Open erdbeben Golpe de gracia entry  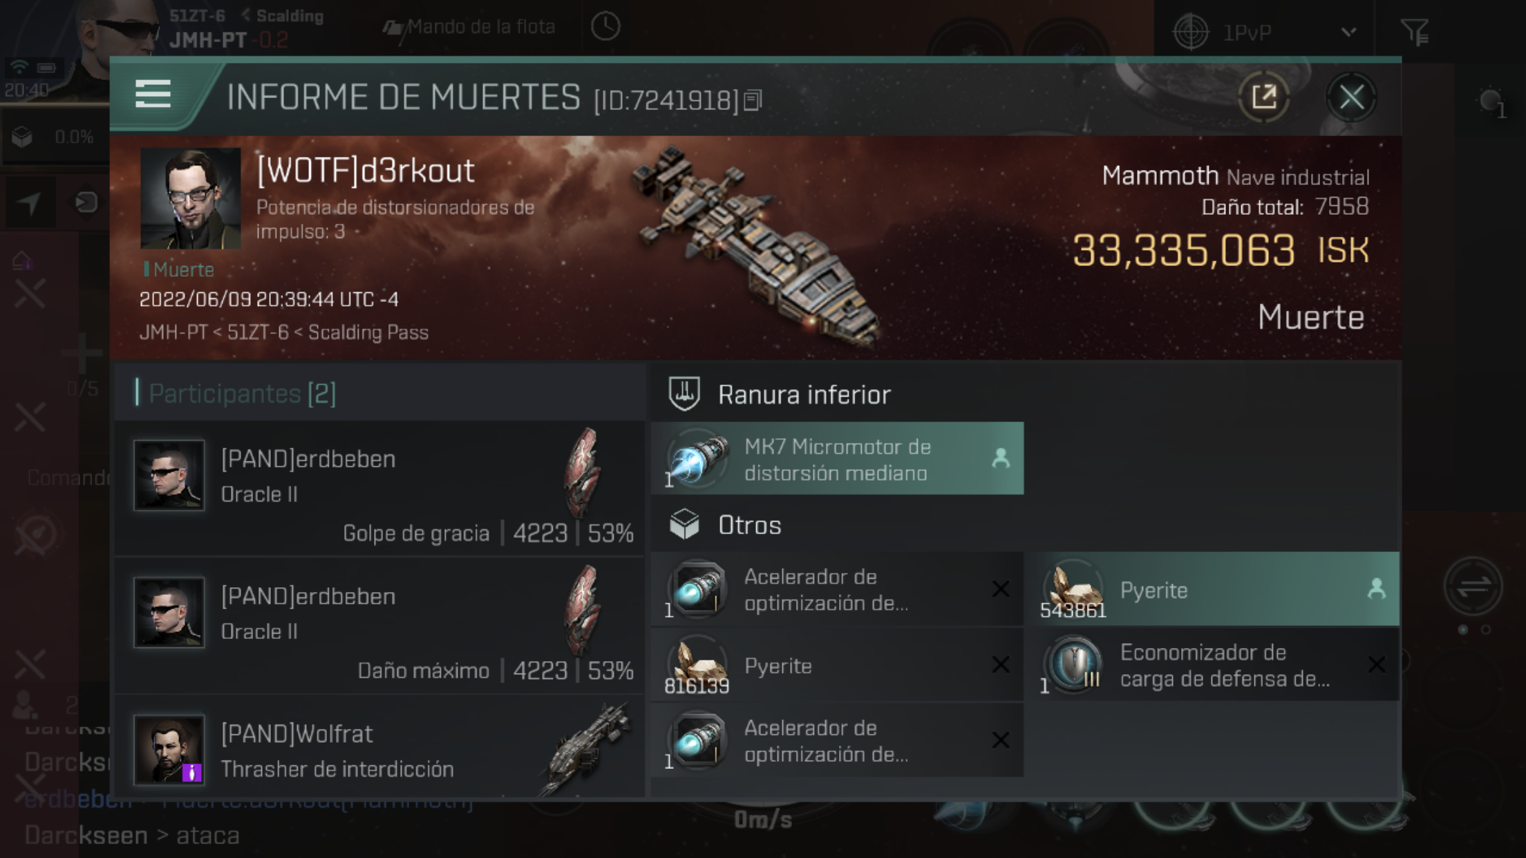click(x=379, y=488)
